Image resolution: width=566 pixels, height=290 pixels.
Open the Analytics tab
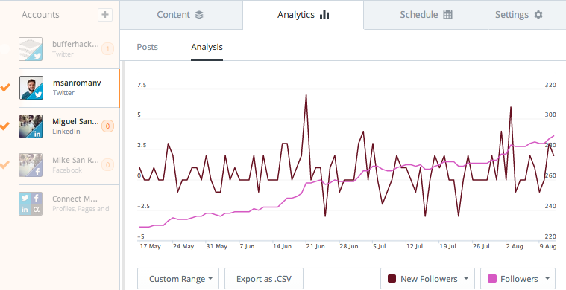coord(304,15)
